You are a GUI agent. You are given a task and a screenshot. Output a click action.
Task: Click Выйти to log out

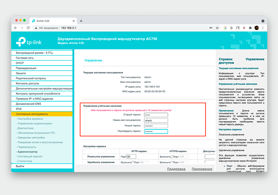point(42,166)
